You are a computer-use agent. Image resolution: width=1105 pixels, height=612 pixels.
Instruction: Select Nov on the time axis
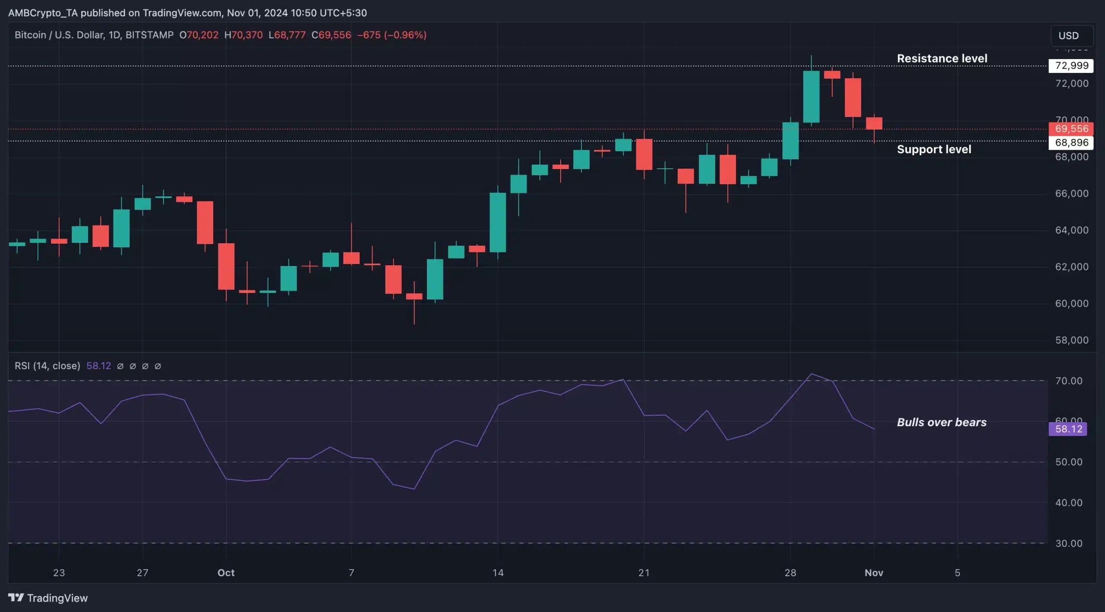875,573
